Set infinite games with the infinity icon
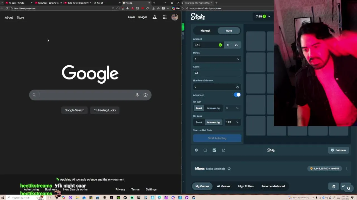This screenshot has height=200, width=357. click(x=237, y=87)
